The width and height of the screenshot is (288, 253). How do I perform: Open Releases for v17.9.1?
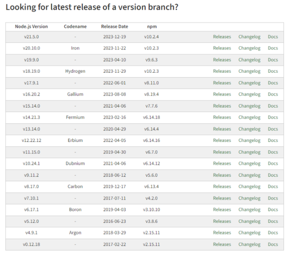222,83
